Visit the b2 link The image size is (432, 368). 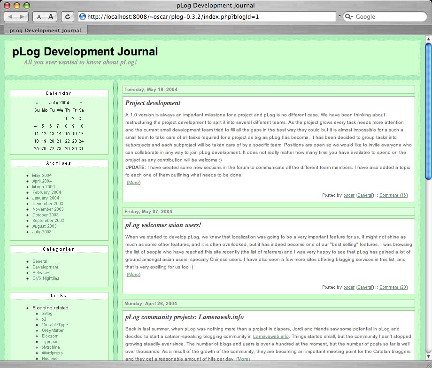(x=44, y=319)
